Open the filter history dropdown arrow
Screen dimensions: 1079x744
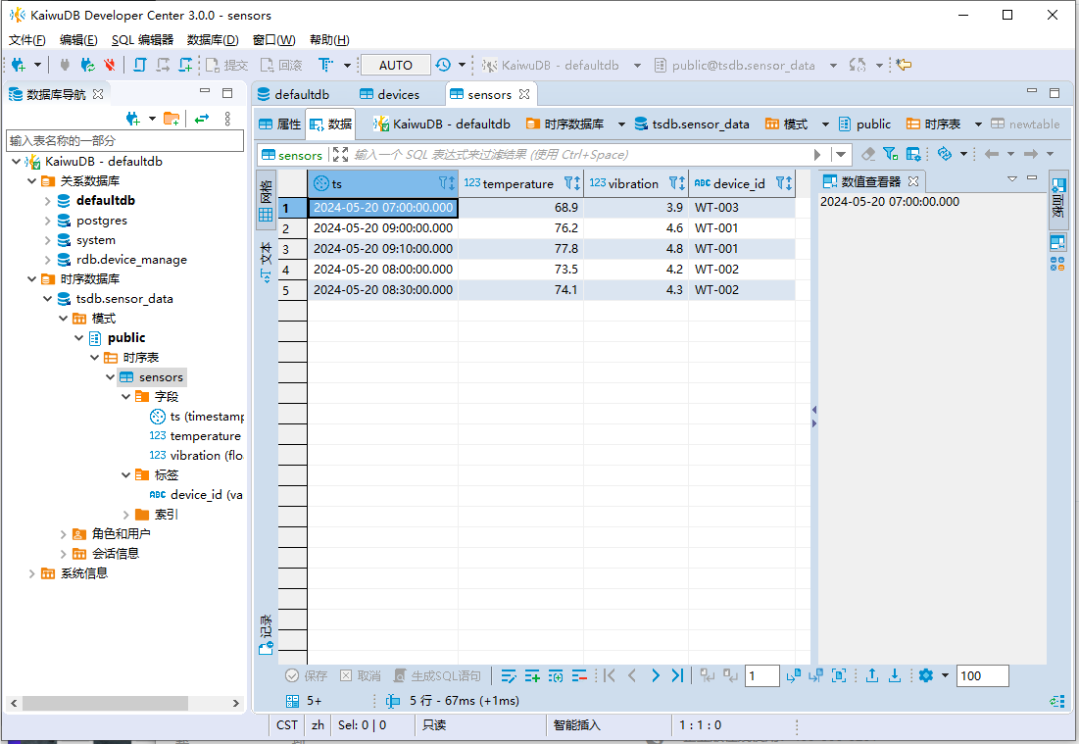(x=841, y=154)
